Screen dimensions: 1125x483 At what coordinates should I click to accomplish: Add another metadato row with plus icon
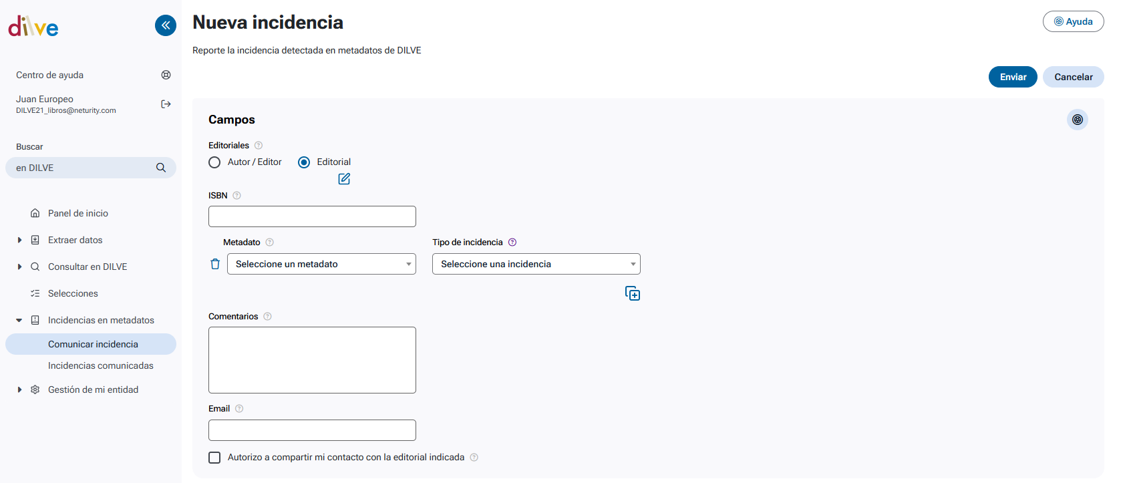coord(632,293)
